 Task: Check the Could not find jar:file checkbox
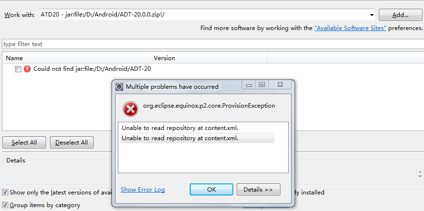[18, 69]
